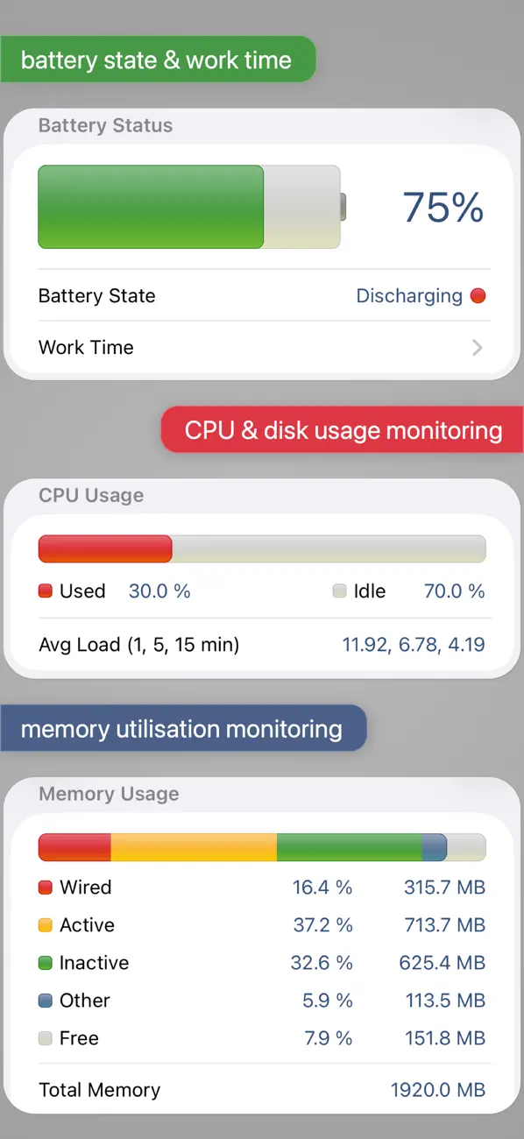Screen dimensions: 524x1139
Task: Toggle the memory utilisation monitoring banner
Action: pos(183,728)
